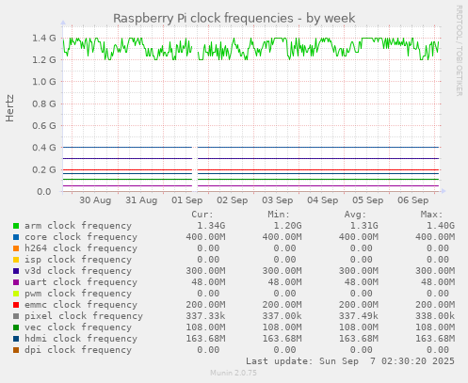468x383 pixels.
Task: Click the core clock frequency blue swatch
Action: click(x=16, y=237)
